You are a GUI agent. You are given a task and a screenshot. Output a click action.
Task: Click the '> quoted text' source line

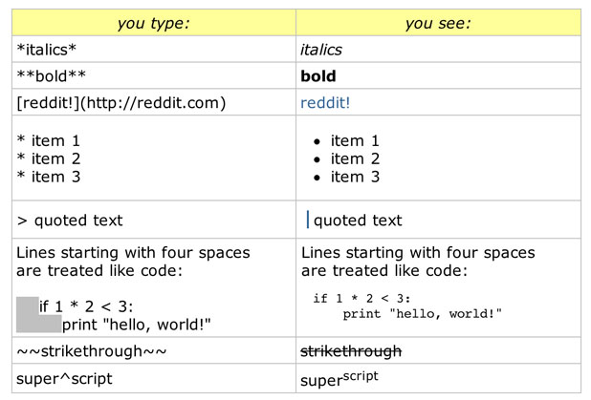click(x=70, y=221)
